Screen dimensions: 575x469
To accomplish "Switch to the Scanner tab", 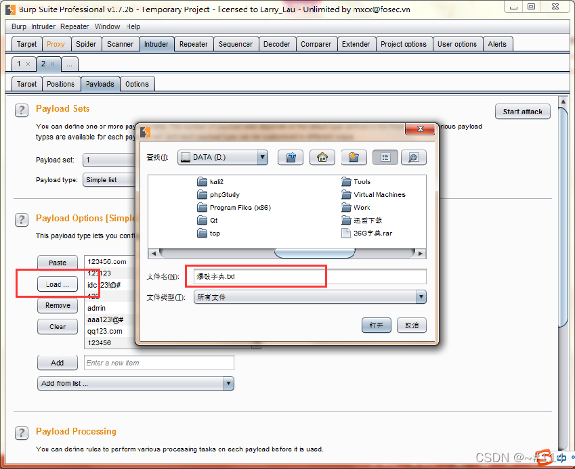I will point(121,45).
